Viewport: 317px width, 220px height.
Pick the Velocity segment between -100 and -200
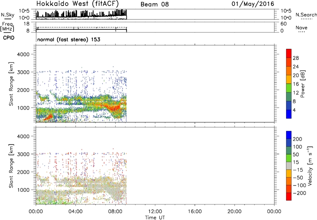click(289, 189)
